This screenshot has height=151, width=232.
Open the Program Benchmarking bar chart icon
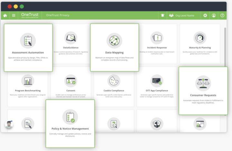[x=28, y=81]
